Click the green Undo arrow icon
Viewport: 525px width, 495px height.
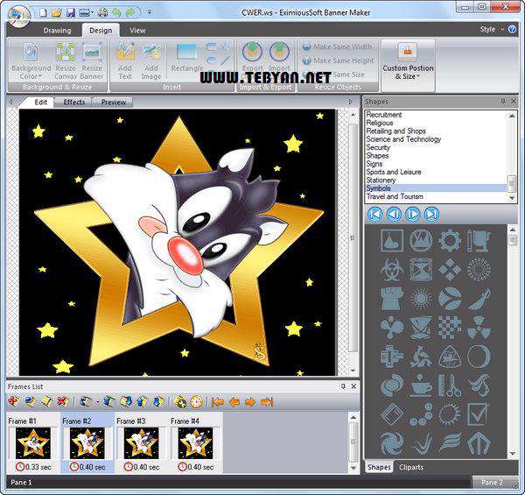(116, 13)
